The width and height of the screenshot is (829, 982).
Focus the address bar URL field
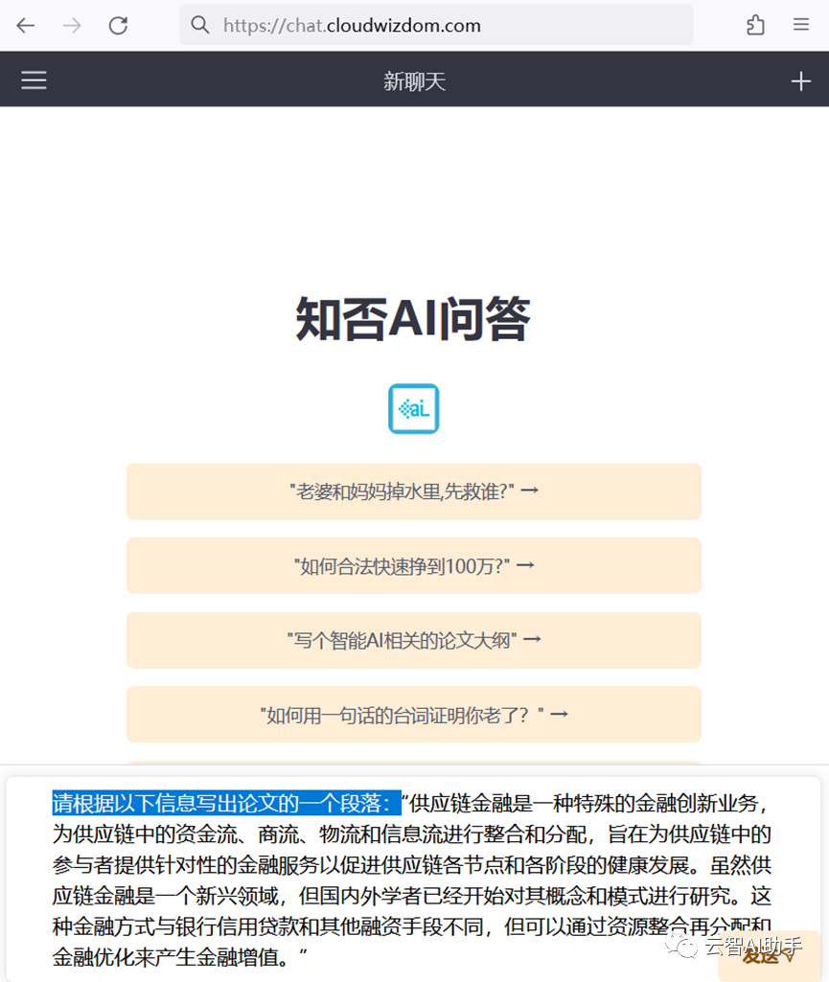(x=436, y=25)
